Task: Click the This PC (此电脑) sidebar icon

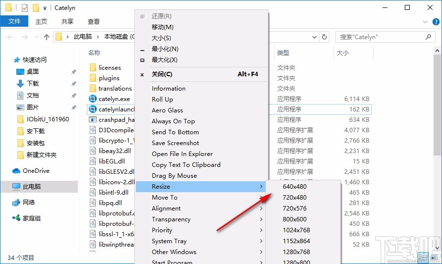Action: (x=16, y=187)
